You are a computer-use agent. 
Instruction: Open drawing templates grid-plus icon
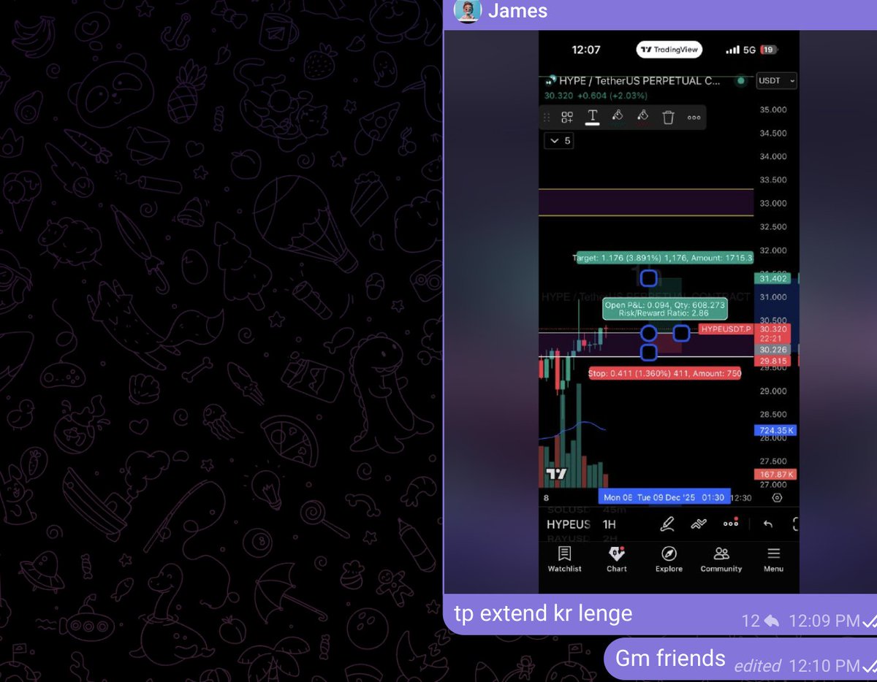567,117
